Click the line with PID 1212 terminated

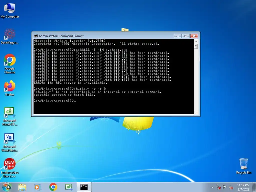click(x=102, y=77)
